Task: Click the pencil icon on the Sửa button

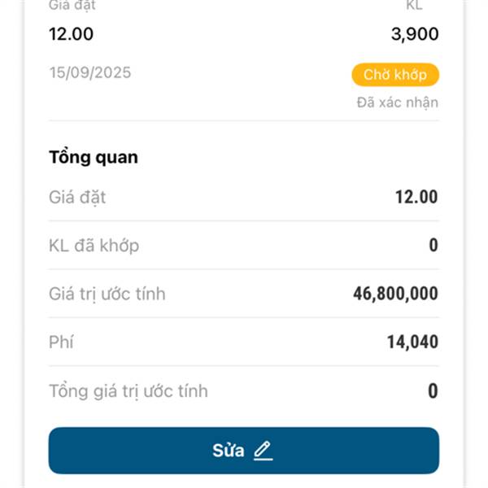Action: tap(262, 451)
